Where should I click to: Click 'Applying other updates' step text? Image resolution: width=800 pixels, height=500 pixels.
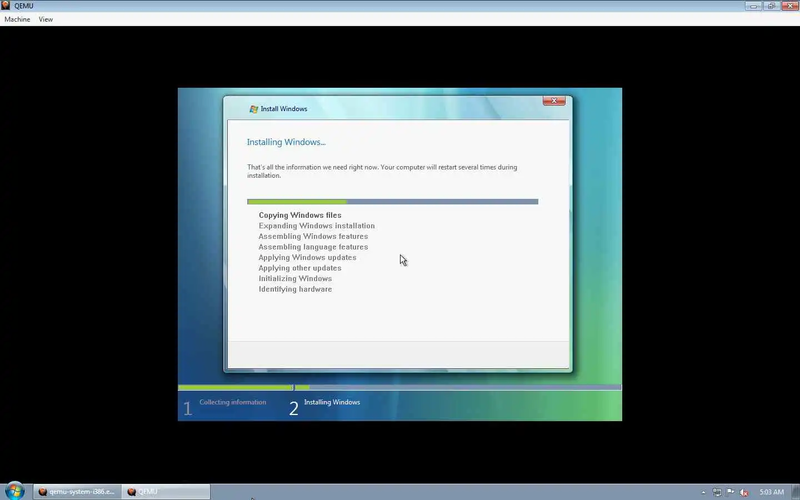click(x=300, y=268)
